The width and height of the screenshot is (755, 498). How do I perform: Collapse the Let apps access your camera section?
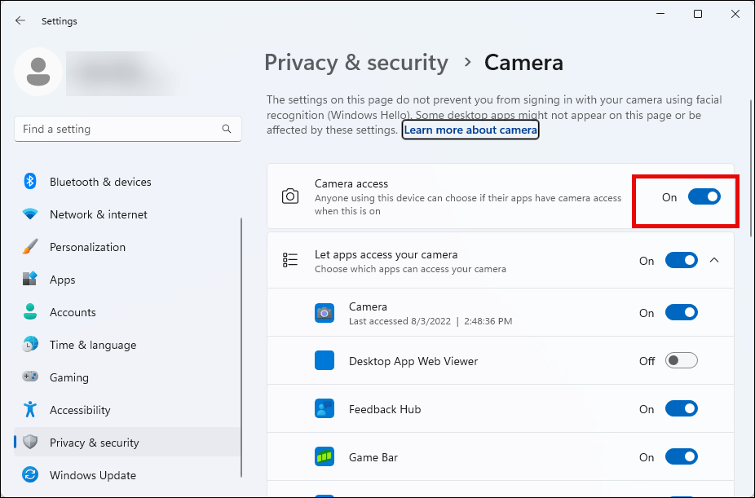point(714,261)
